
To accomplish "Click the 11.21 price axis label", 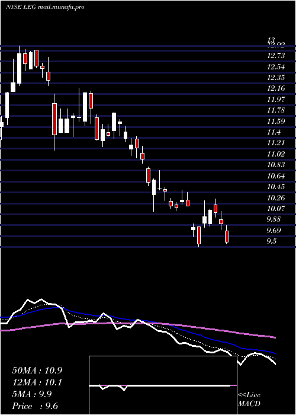I will (x=276, y=143).
